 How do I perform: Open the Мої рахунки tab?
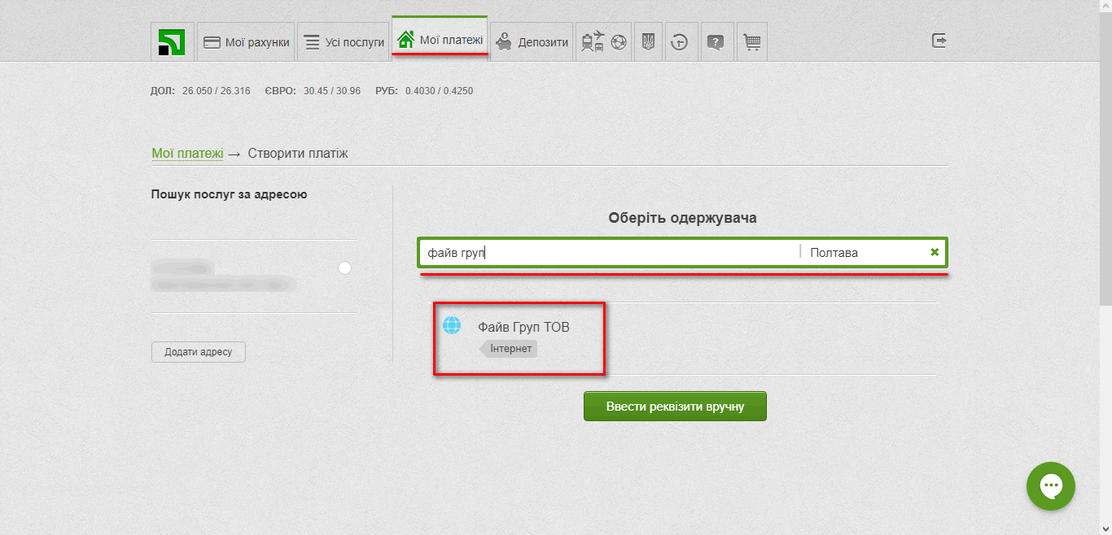click(x=246, y=41)
